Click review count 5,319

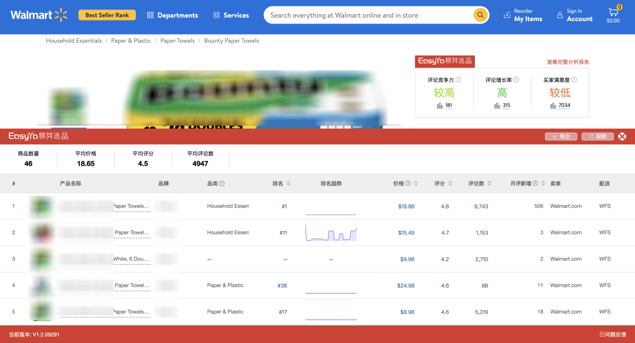click(x=482, y=312)
